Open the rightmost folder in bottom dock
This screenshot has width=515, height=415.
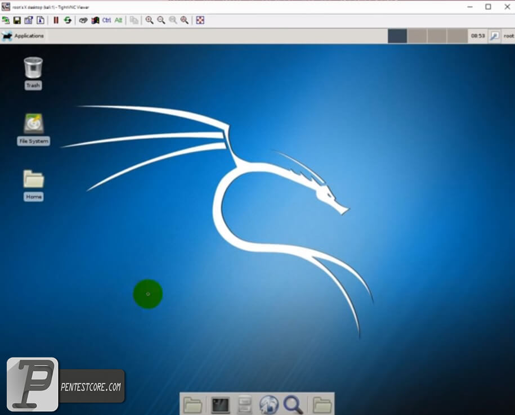click(322, 404)
